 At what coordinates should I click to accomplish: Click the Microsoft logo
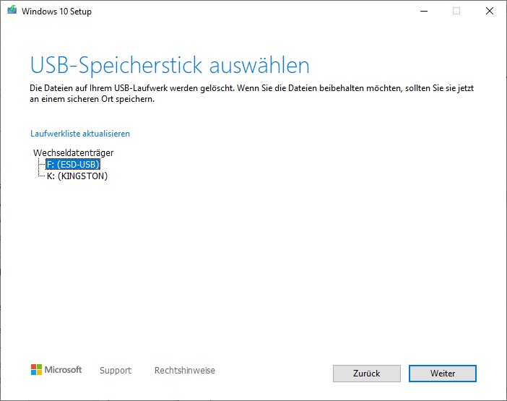(56, 370)
